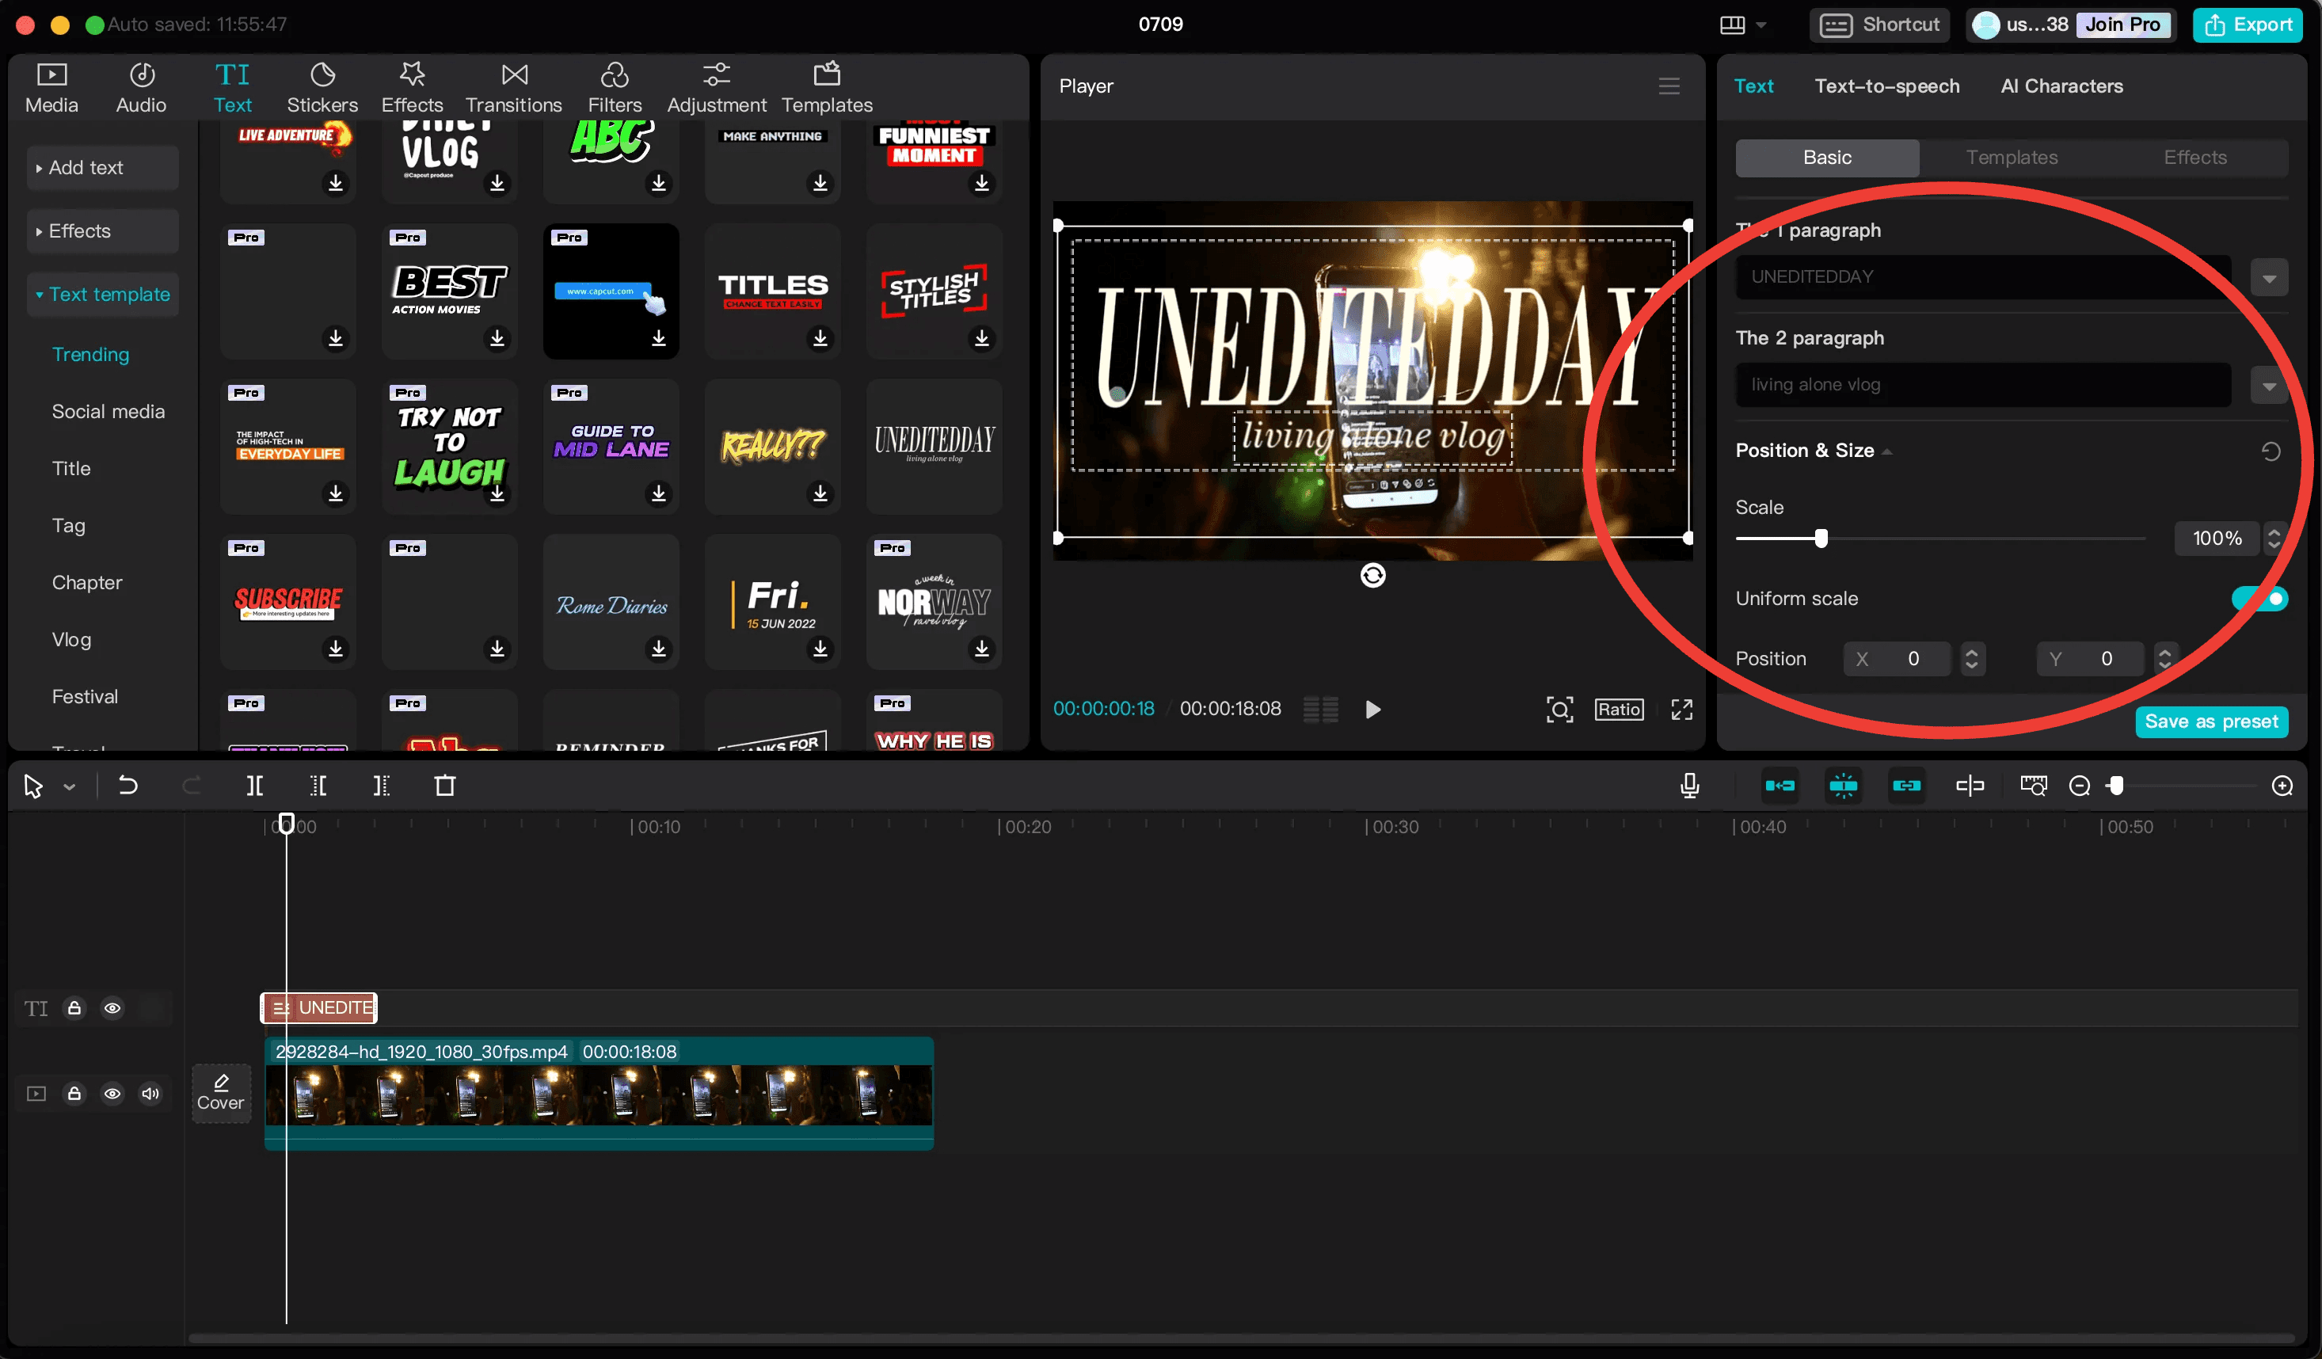Collapse the Text template section
Image resolution: width=2322 pixels, height=1359 pixels.
point(102,295)
